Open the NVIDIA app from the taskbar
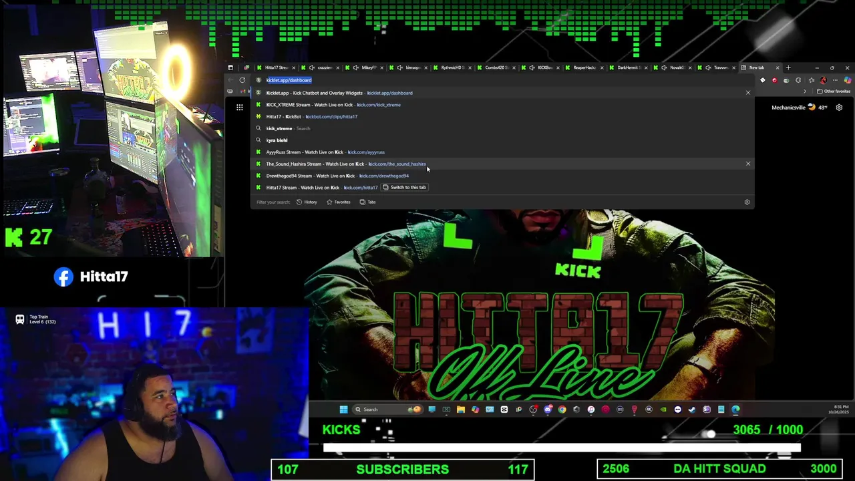Screen dimensions: 855x481 point(663,410)
